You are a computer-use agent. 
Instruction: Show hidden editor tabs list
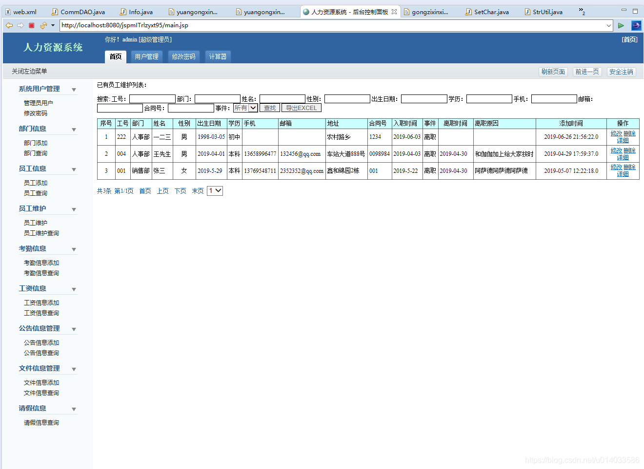point(582,11)
